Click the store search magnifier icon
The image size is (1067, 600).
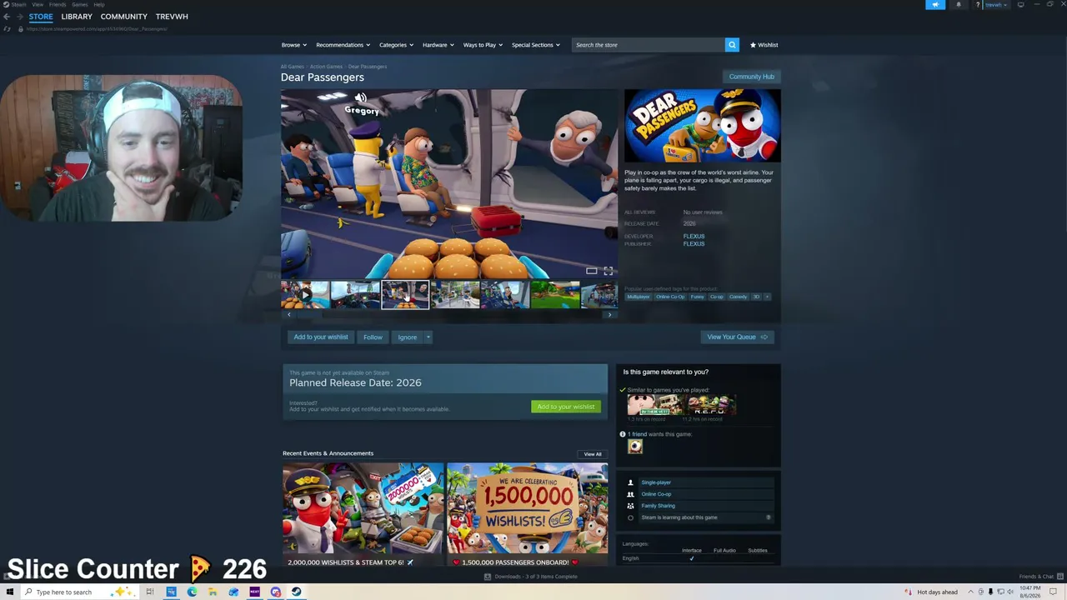tap(732, 45)
